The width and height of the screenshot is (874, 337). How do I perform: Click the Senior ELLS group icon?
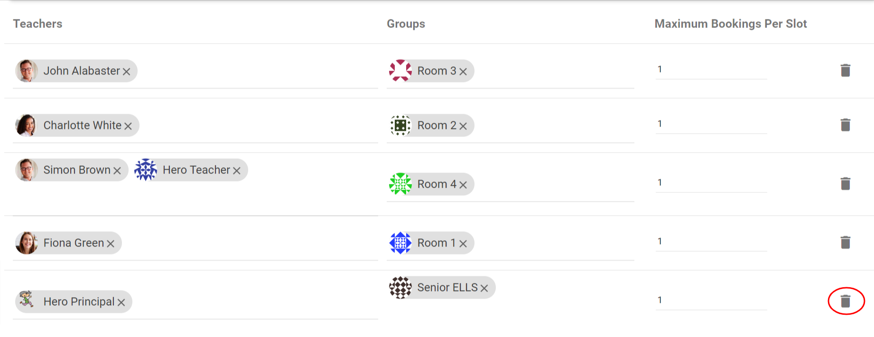coord(401,287)
